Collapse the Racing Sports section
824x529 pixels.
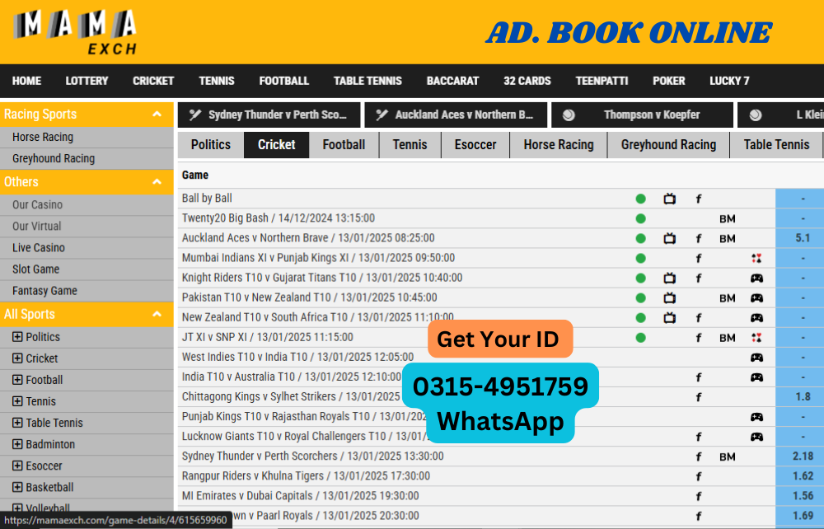pos(157,114)
